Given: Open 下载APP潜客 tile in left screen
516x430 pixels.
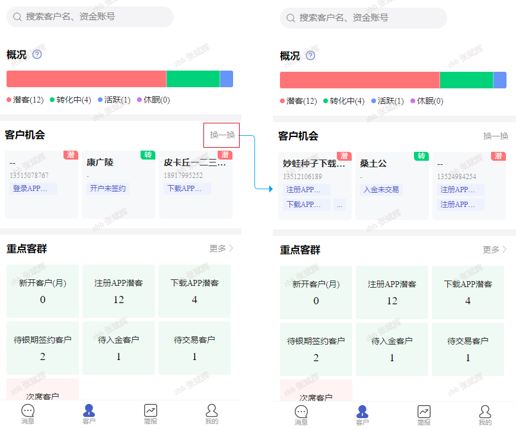Looking at the screenshot, I should [x=195, y=291].
